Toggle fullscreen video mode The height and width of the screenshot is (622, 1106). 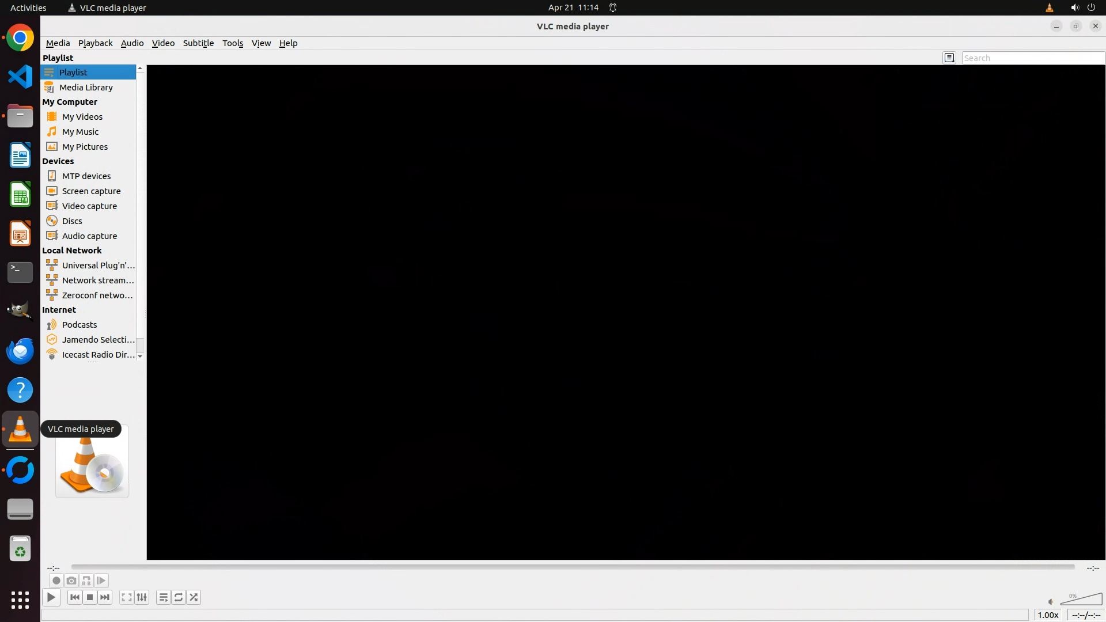pos(127,597)
